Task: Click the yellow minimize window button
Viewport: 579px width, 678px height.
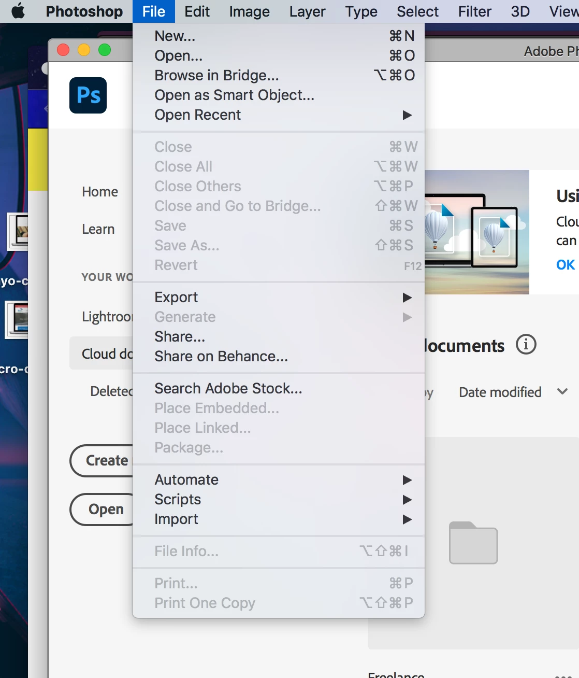Action: coord(84,50)
